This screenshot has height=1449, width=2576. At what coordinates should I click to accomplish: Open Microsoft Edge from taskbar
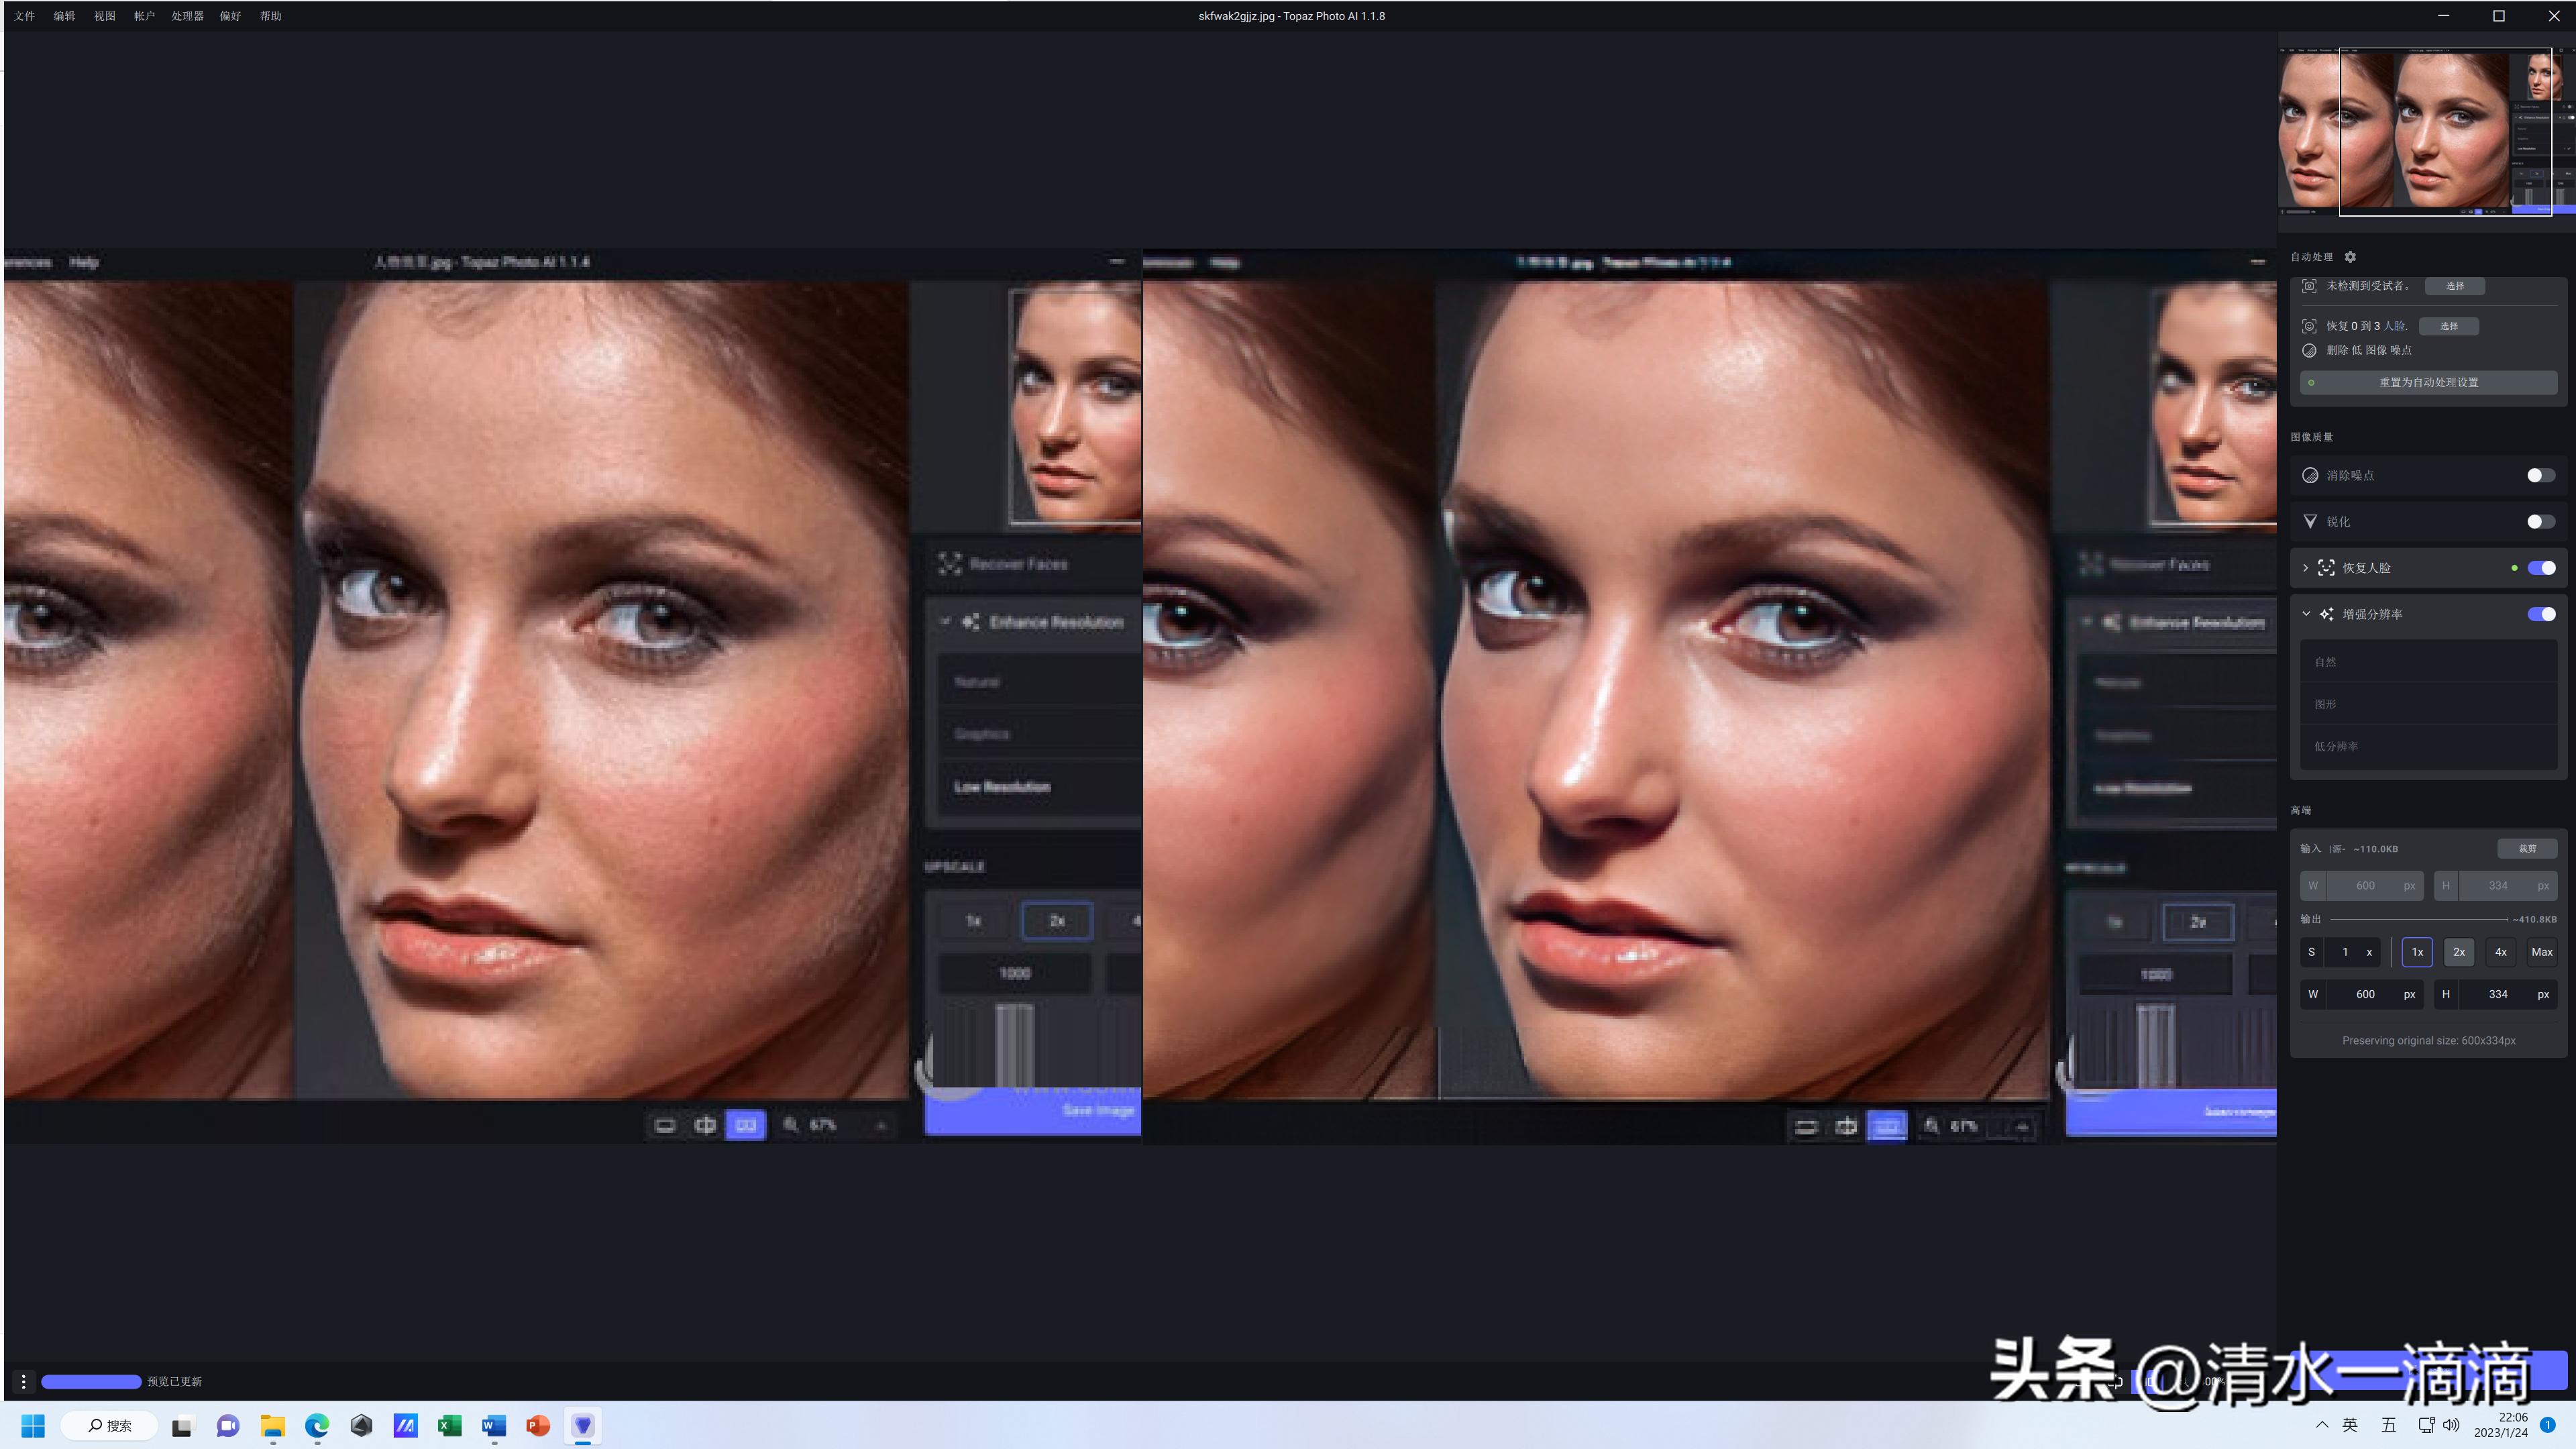[x=317, y=1425]
